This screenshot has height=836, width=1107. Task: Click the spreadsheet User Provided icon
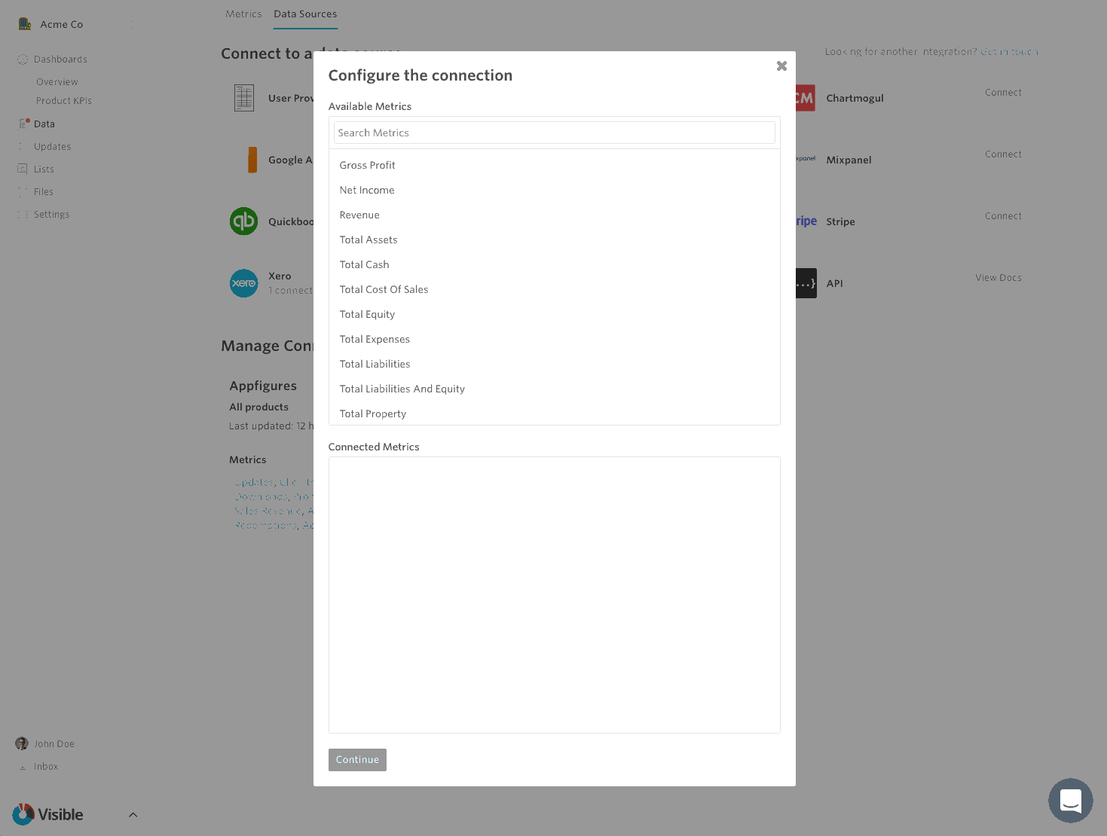(244, 98)
